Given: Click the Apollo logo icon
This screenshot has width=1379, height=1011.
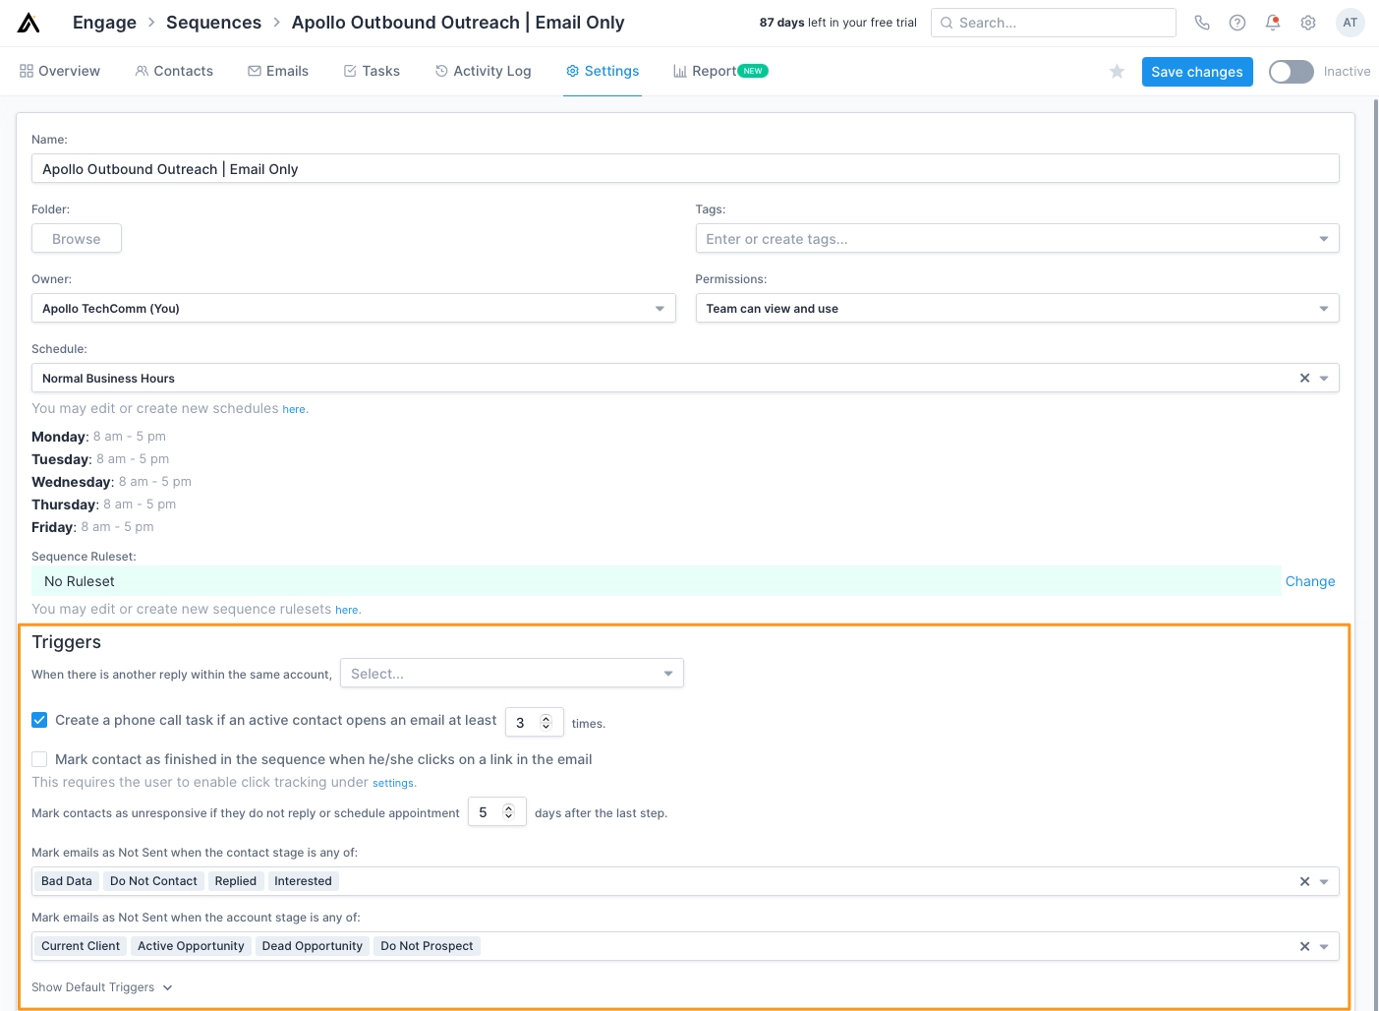Looking at the screenshot, I should [29, 23].
